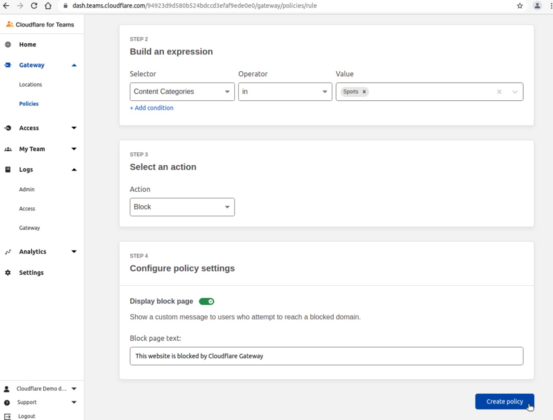Click the Access sidebar icon
The width and height of the screenshot is (553, 420).
click(8, 128)
